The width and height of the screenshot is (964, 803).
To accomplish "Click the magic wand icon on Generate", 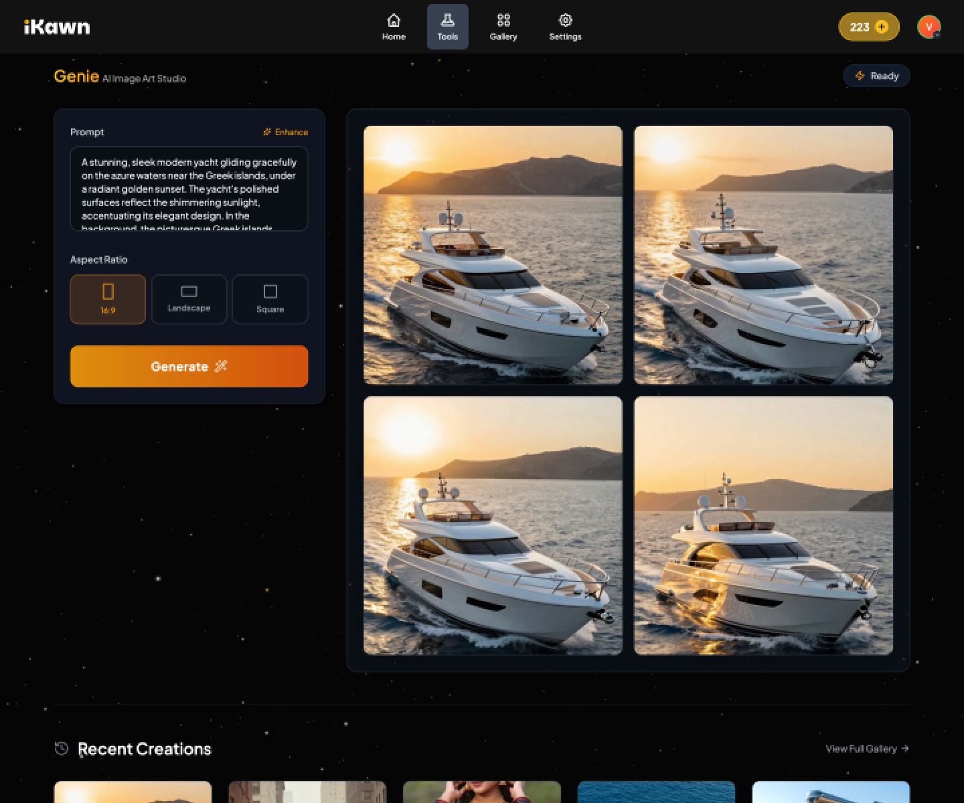I will point(222,366).
